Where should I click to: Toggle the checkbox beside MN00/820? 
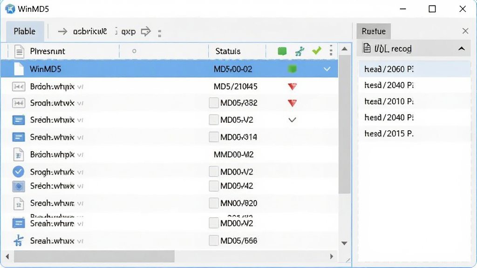pos(213,203)
